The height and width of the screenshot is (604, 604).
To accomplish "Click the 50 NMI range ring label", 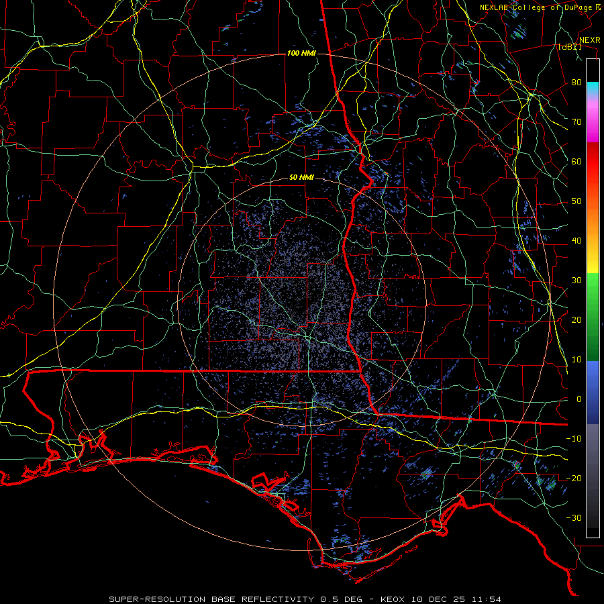I will 301,178.
